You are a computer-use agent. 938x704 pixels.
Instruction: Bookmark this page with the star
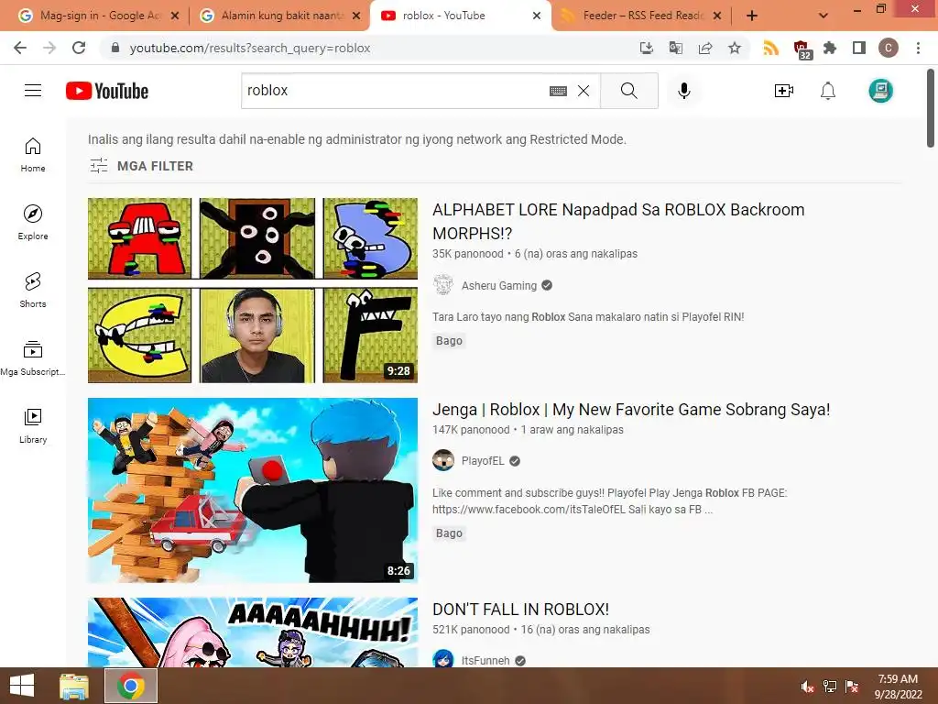pyautogui.click(x=735, y=48)
